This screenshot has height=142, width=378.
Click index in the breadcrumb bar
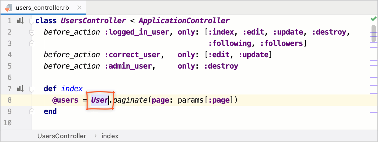[x=110, y=136]
